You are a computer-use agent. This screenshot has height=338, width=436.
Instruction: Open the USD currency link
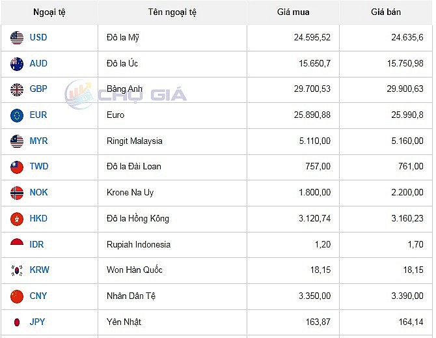click(x=38, y=38)
